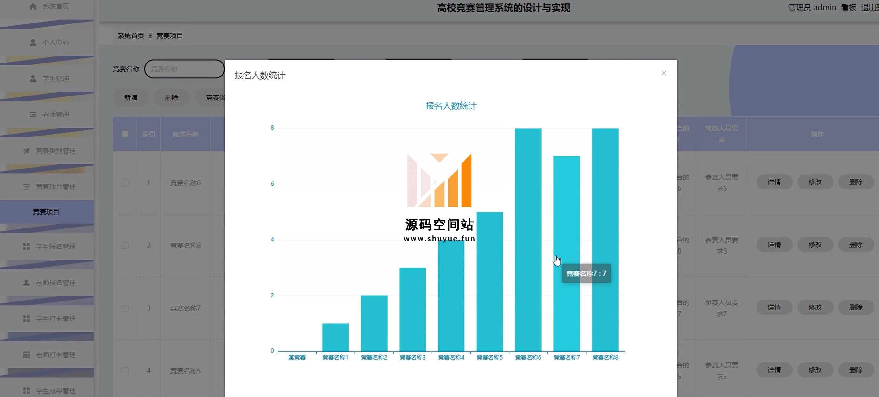This screenshot has width=879, height=397.
Task: Click the 竞赛名称7 axis label
Action: click(567, 357)
